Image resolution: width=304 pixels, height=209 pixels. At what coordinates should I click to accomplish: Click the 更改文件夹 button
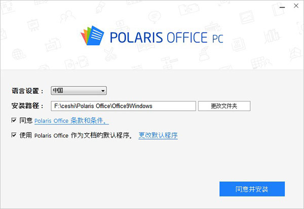point(224,106)
